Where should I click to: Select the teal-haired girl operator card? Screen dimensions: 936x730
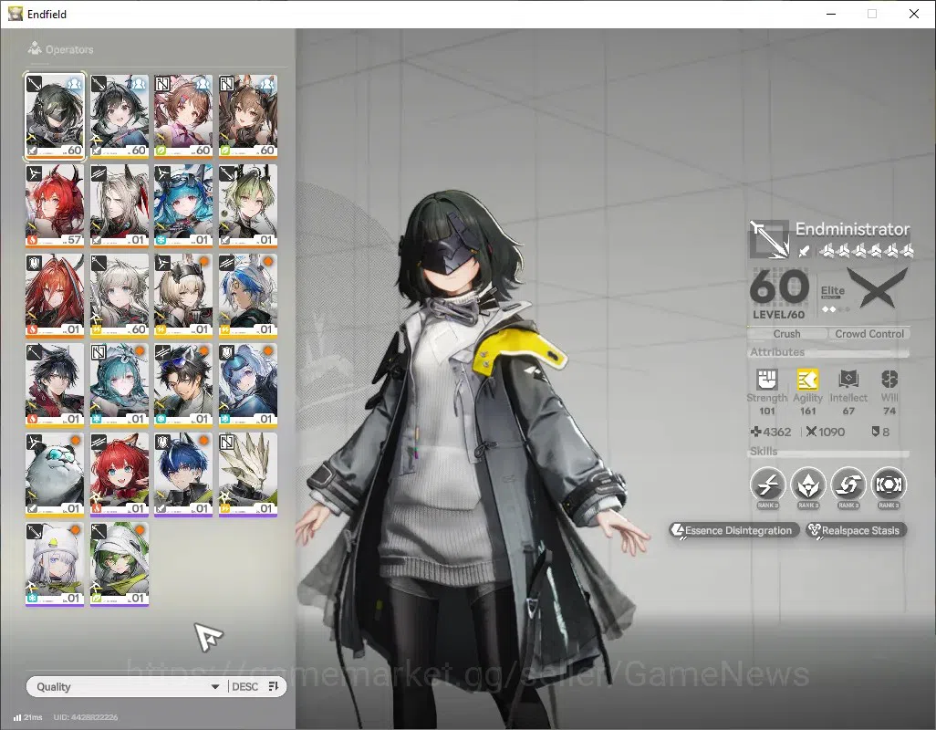pos(120,385)
